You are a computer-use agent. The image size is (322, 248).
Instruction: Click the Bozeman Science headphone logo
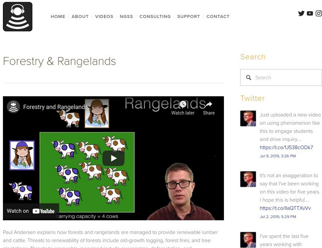(18, 17)
